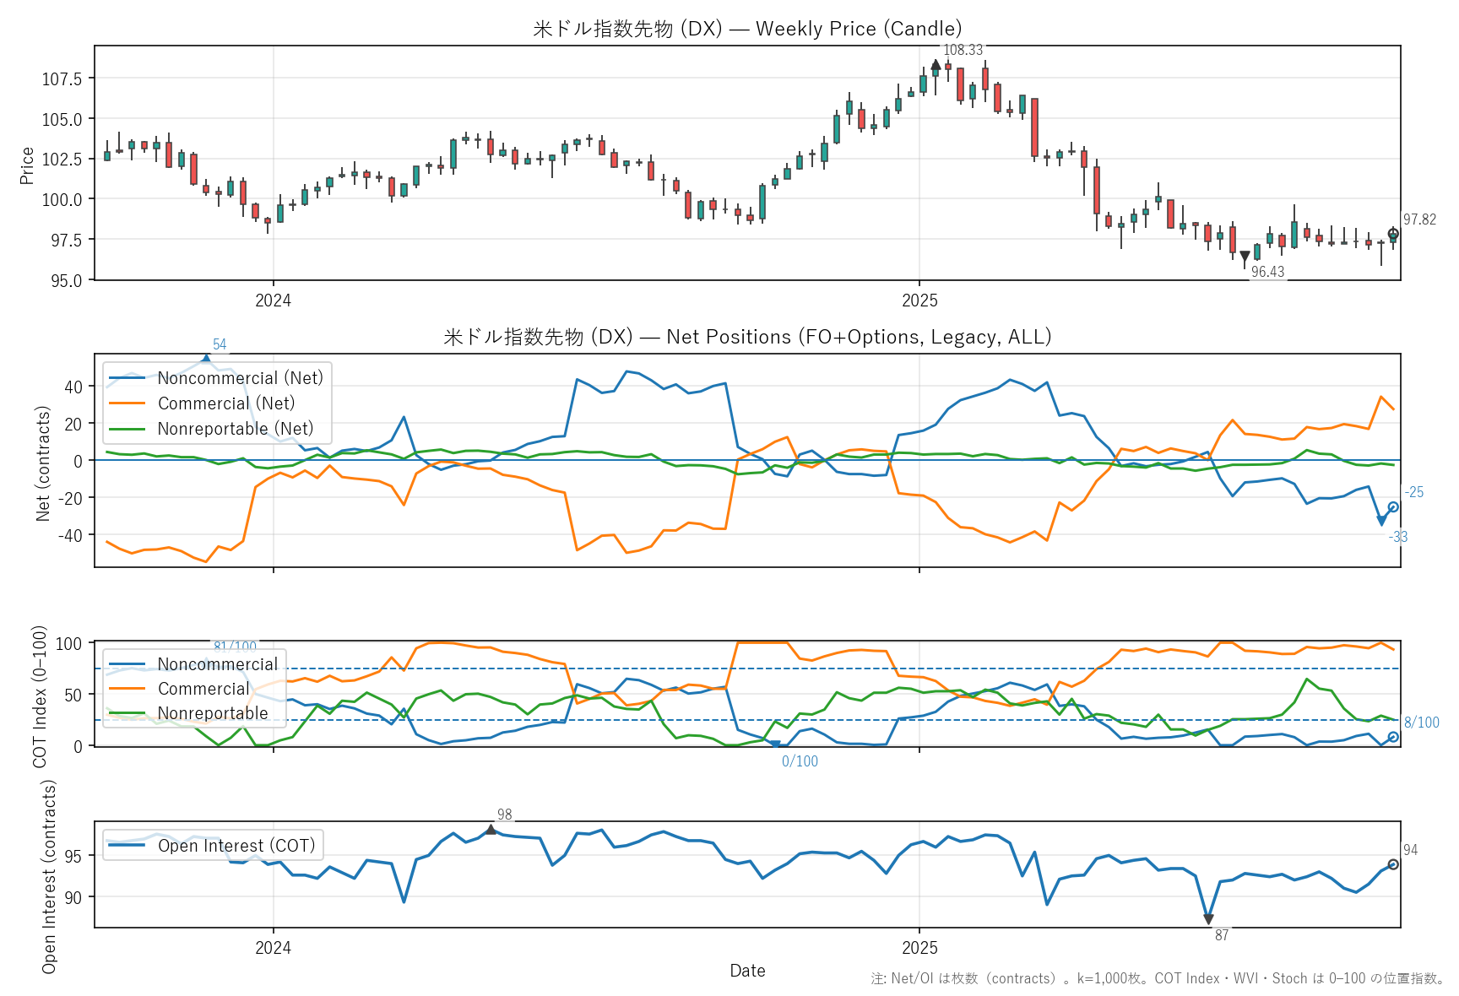Screen dimensions: 1459x996
Task: Click the latest Open Interest circle at 94
Action: [x=1393, y=864]
